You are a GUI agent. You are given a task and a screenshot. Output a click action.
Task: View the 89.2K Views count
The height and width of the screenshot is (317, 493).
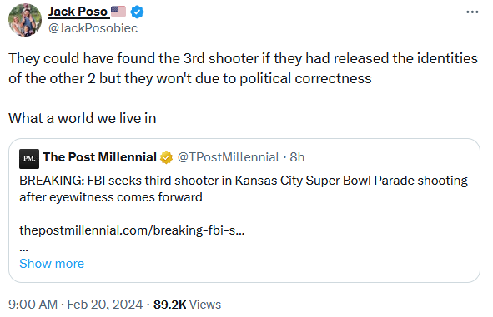pyautogui.click(x=187, y=305)
